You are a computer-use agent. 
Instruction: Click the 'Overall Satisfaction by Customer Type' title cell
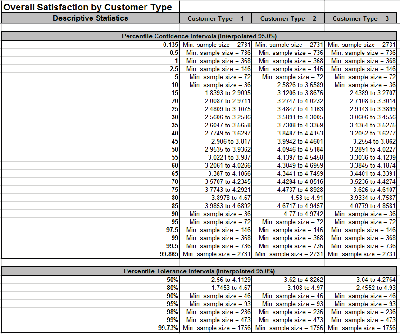tap(90, 7)
